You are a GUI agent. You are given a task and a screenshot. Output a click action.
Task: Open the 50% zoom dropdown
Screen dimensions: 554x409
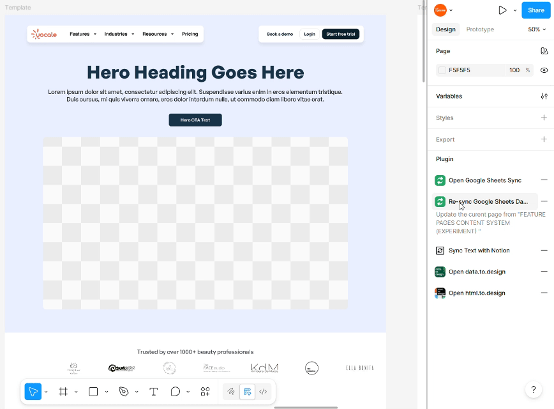[x=537, y=29]
